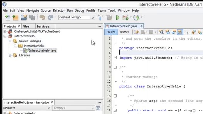Open the default config combo box
The image size is (203, 114).
click(77, 17)
